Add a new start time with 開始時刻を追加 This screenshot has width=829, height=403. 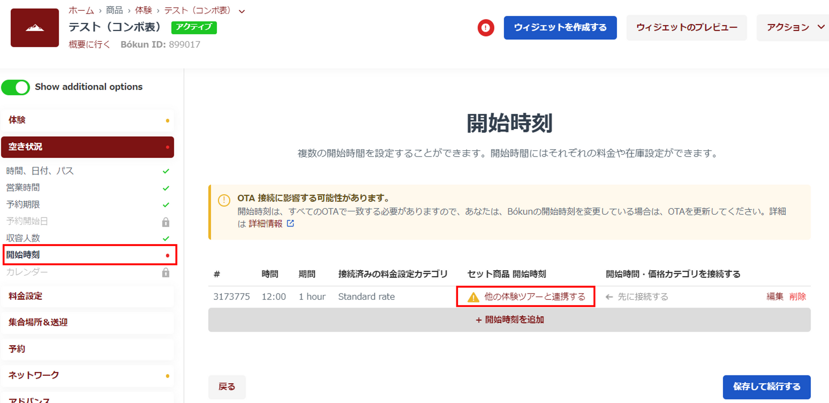click(x=509, y=320)
